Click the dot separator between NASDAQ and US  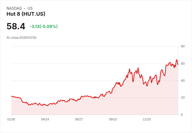pos(25,8)
